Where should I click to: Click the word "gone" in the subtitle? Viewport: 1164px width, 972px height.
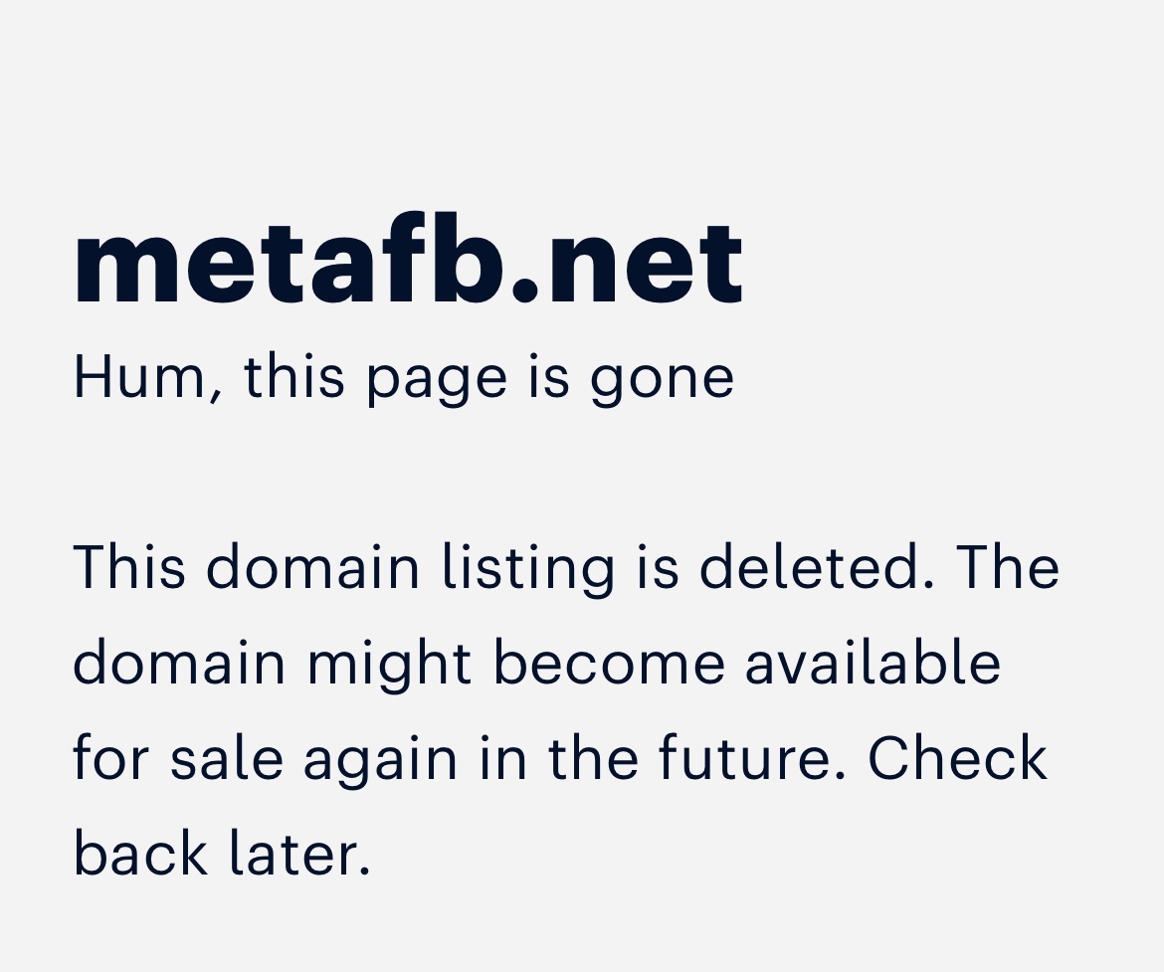pos(663,380)
